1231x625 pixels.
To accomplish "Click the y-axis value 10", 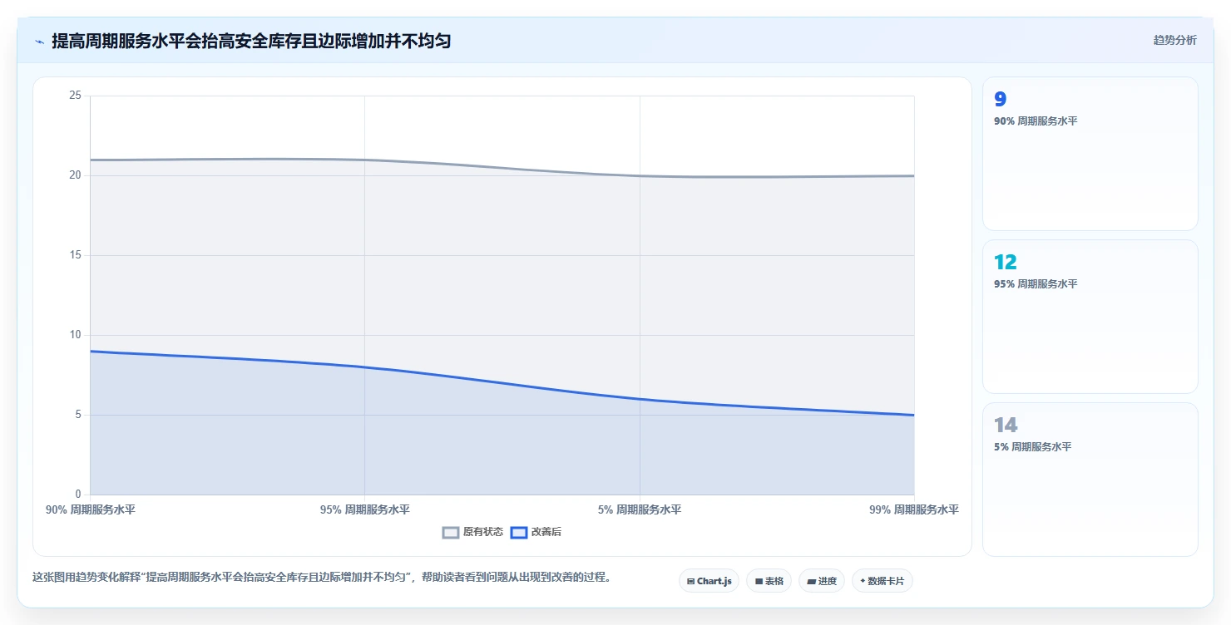I will pyautogui.click(x=75, y=335).
